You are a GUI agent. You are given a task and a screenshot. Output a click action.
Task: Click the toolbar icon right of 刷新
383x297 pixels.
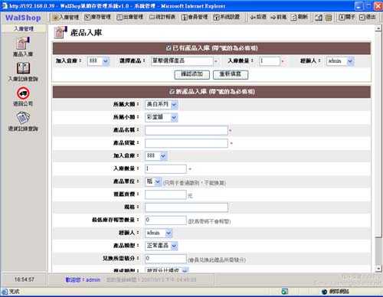[x=319, y=18]
